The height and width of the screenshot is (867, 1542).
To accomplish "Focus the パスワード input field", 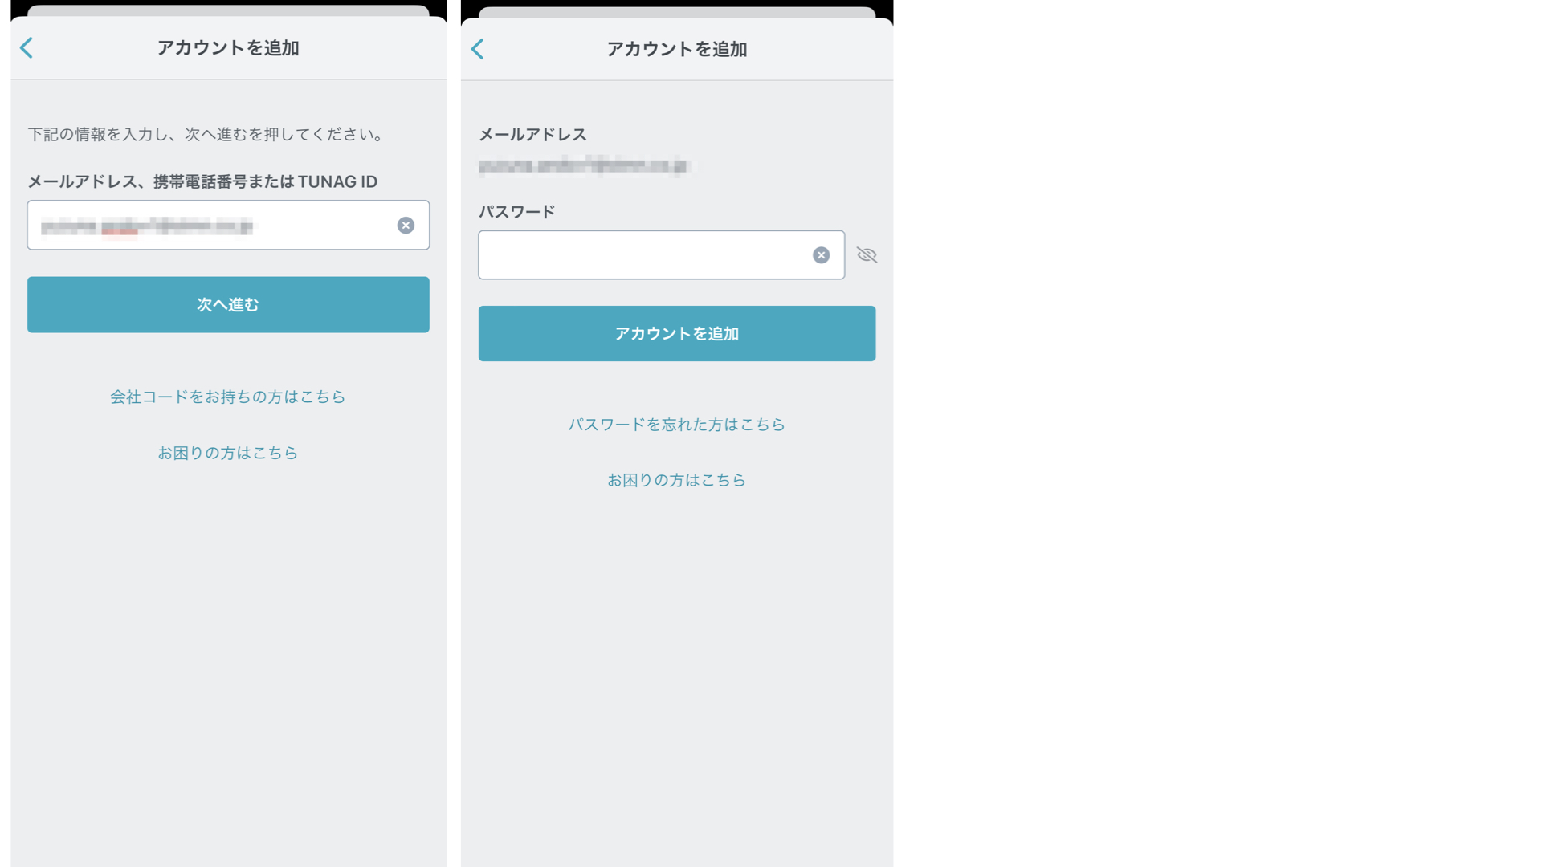I will [x=661, y=255].
